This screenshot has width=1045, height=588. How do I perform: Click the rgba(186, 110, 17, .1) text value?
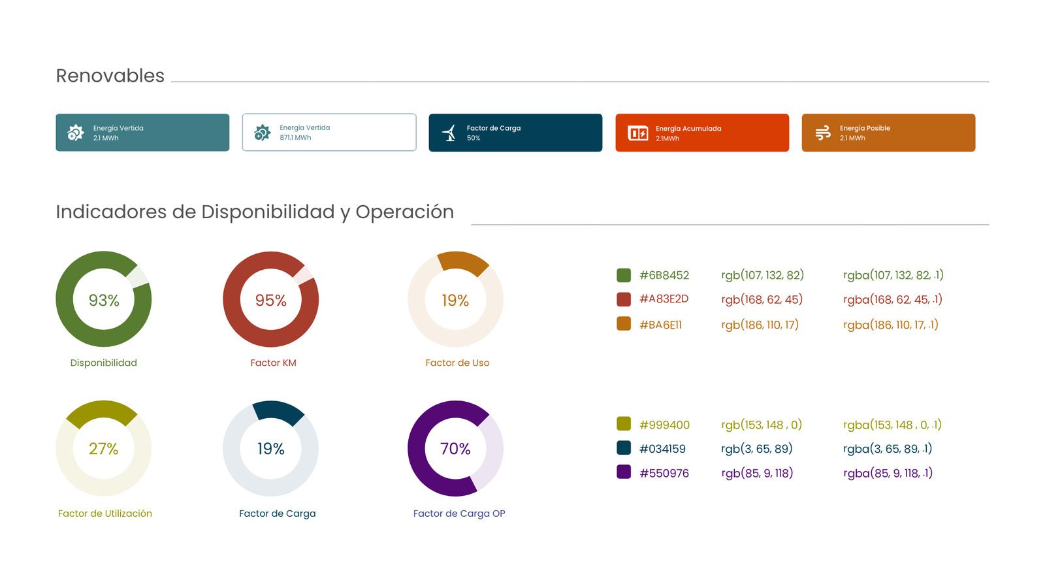coord(890,325)
